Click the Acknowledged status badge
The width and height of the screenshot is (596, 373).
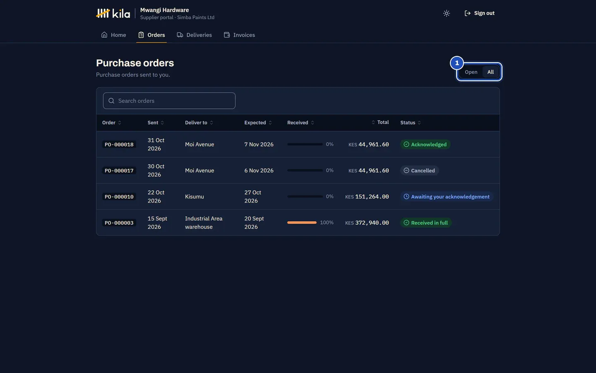425,144
